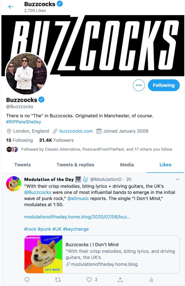Reply to the Modulation of the Day tweet
185x286 pixels.
pyautogui.click(x=27, y=280)
